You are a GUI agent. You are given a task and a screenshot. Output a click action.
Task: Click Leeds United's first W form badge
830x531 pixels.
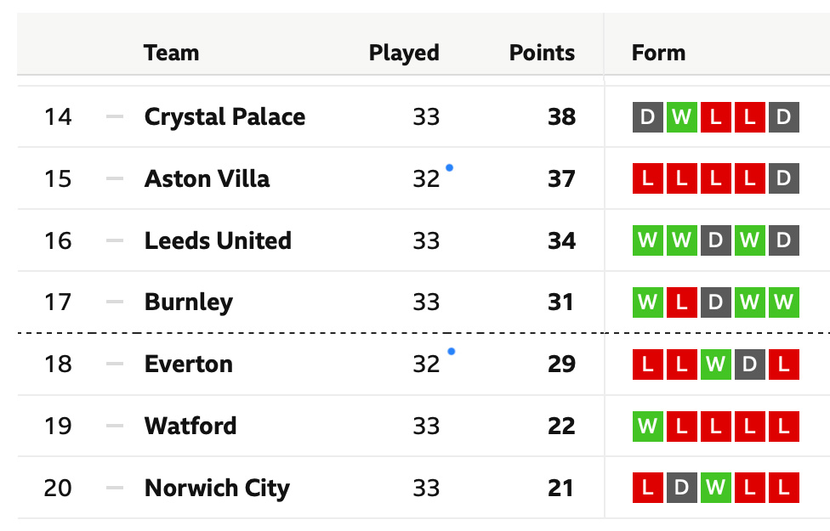[x=647, y=240]
